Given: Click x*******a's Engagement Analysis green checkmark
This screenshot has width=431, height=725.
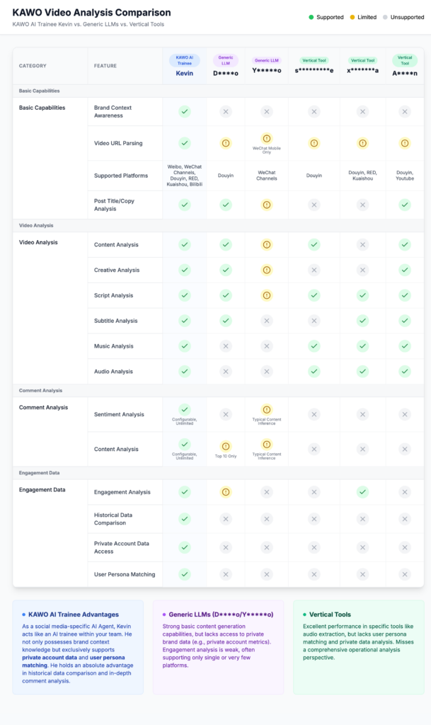Looking at the screenshot, I should [362, 491].
